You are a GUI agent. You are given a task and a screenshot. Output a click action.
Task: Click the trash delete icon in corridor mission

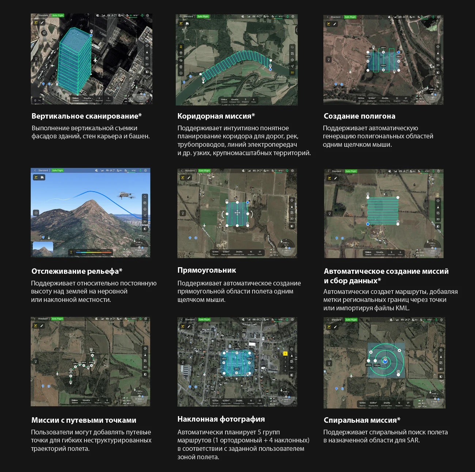click(181, 67)
